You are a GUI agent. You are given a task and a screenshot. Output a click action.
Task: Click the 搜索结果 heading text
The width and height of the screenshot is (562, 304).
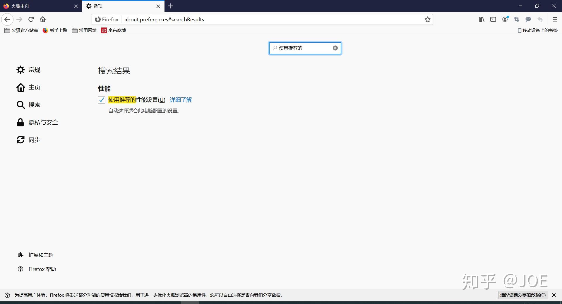[x=114, y=71]
